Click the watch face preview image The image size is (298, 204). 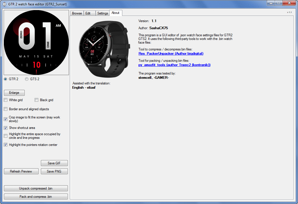(x=36, y=42)
